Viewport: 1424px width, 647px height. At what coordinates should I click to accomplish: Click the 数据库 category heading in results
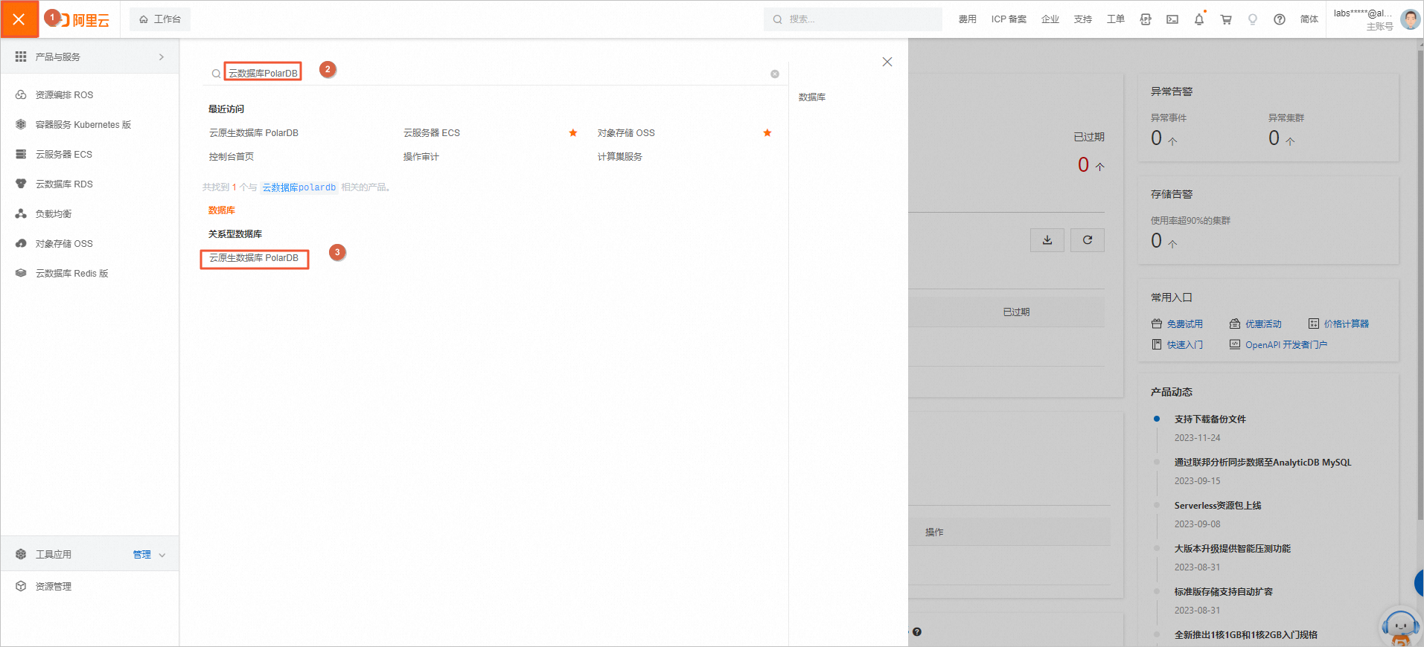pyautogui.click(x=222, y=210)
